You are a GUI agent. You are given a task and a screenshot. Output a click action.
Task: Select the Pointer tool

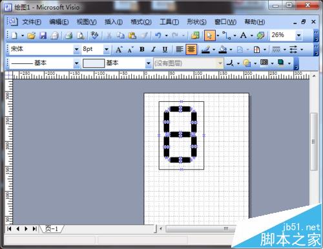pos(209,35)
